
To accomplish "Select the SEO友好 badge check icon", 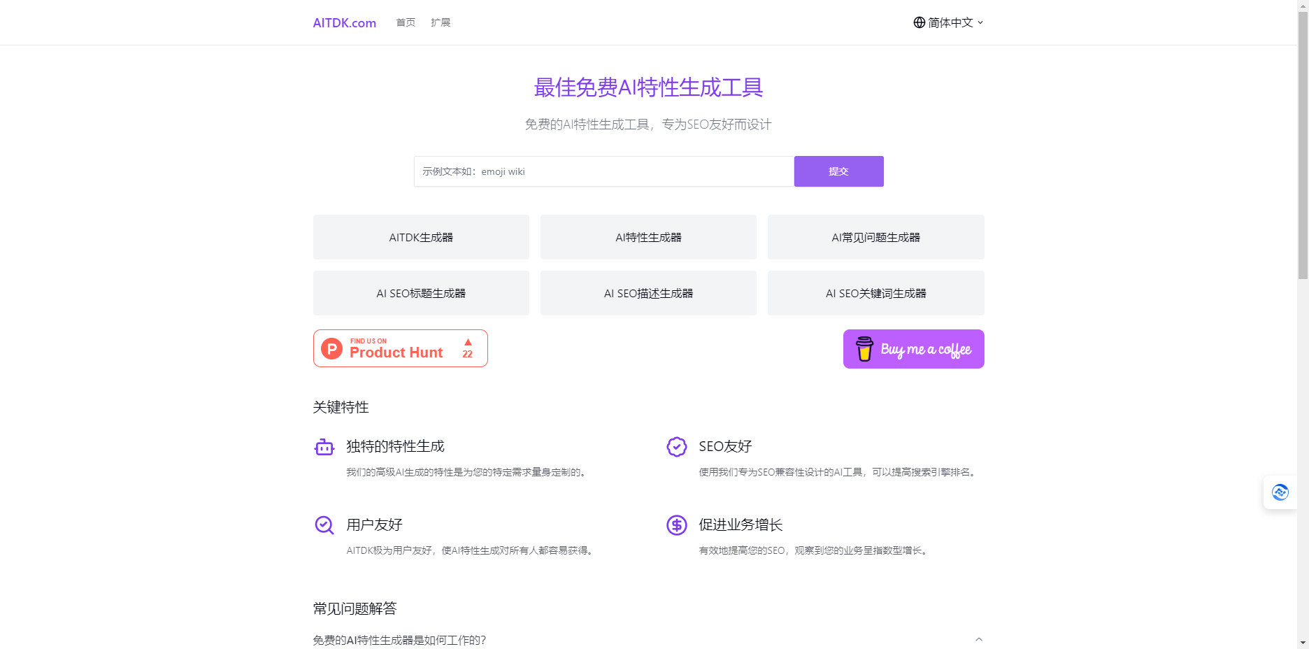I will point(676,446).
